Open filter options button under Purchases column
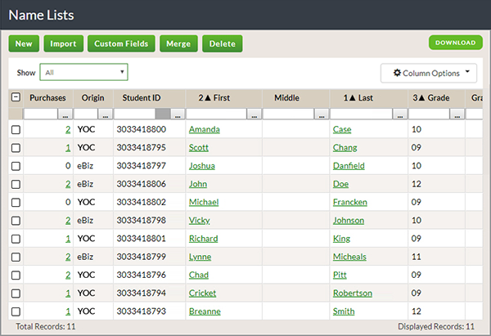The image size is (491, 336). click(x=65, y=114)
